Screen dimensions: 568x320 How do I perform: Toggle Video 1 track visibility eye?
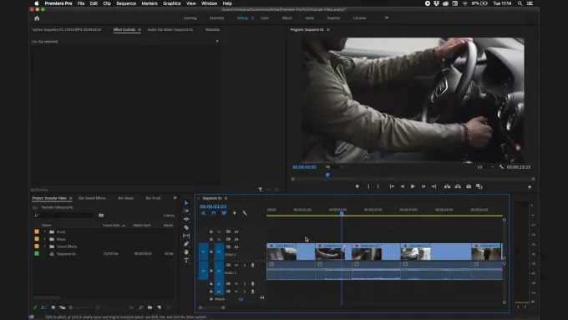[x=236, y=247]
